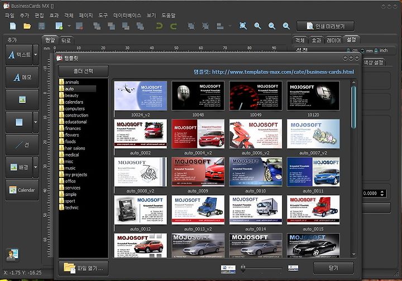Click the memo tool button
402x281 pixels.
pyautogui.click(x=22, y=77)
